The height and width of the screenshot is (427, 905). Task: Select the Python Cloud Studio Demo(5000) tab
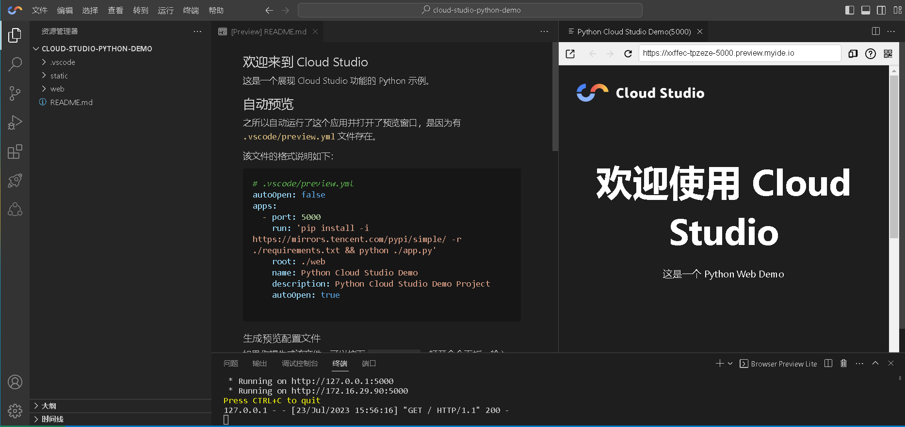point(633,31)
